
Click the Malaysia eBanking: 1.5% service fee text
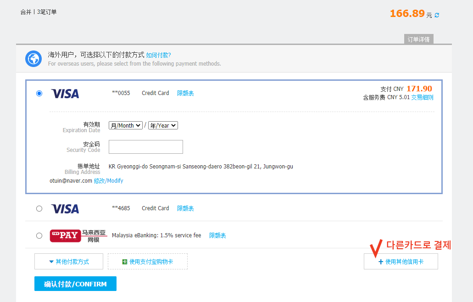(156, 235)
